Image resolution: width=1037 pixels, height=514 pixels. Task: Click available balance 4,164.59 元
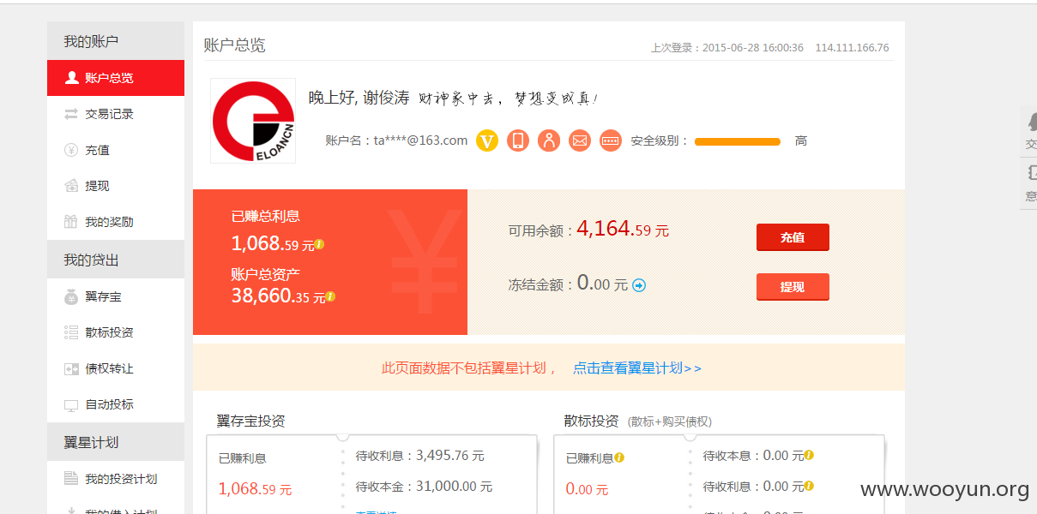point(623,229)
